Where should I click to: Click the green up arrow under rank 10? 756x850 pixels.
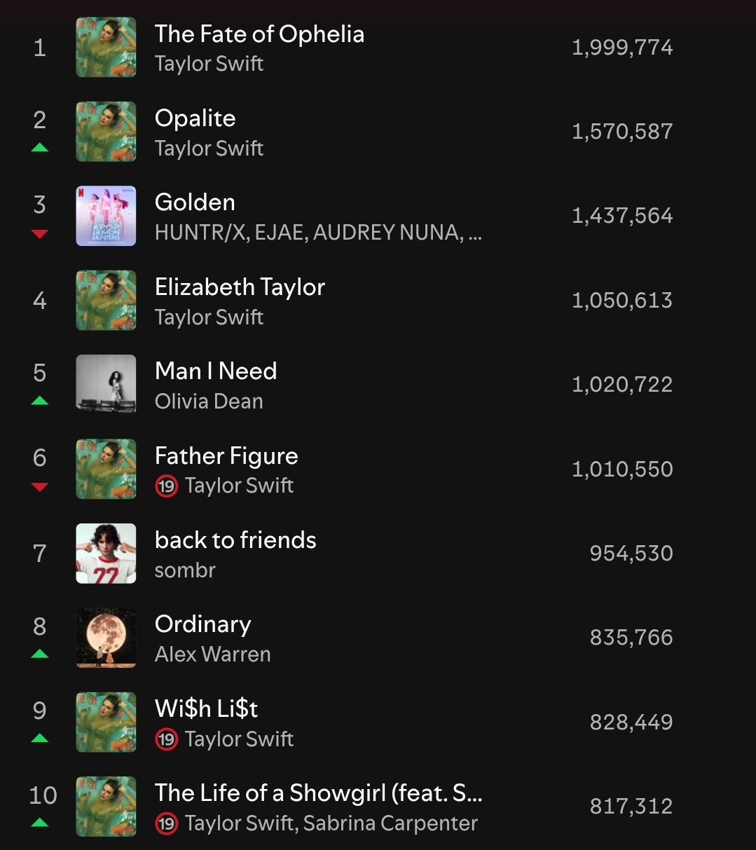40,822
